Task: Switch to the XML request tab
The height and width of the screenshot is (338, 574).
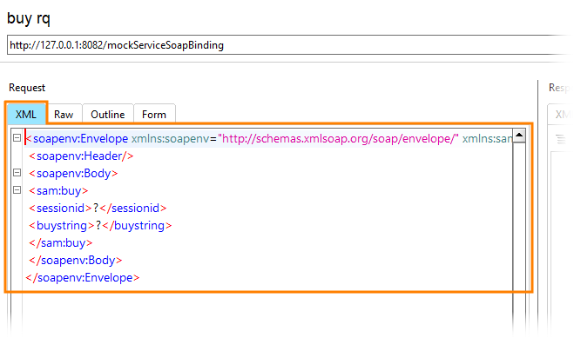Action: [26, 114]
